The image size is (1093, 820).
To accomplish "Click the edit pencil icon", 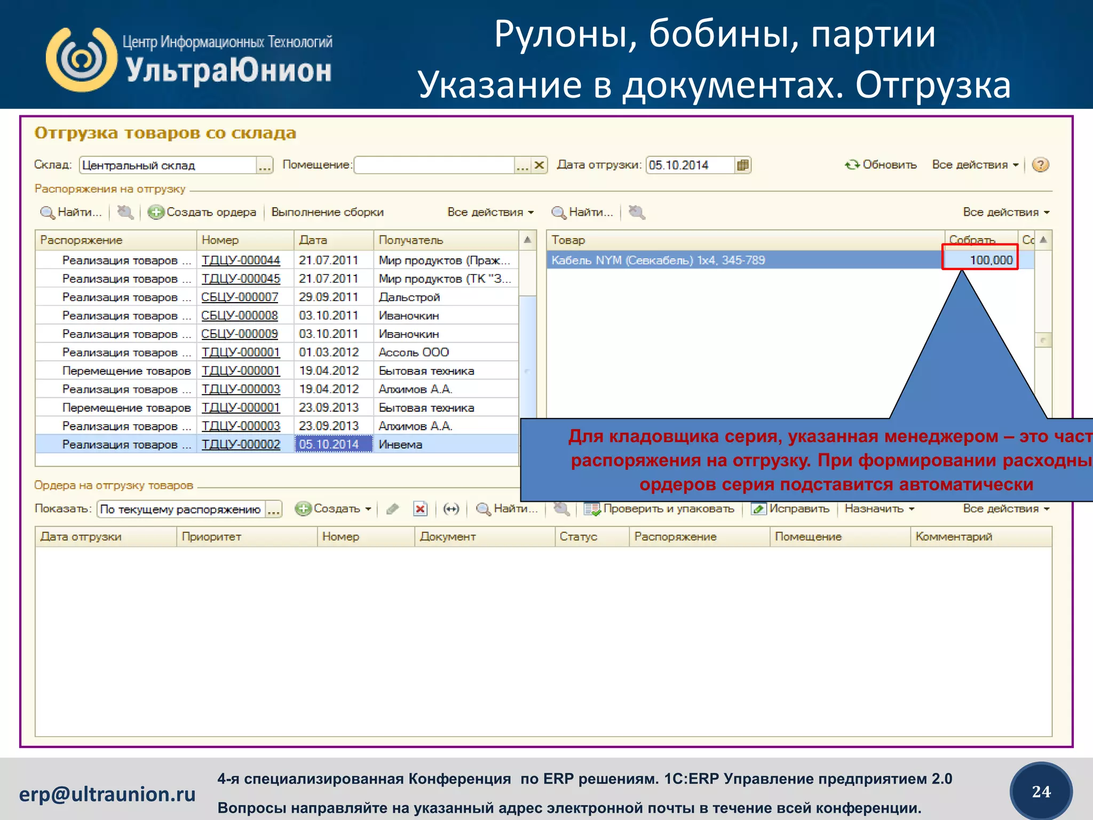I will [x=393, y=509].
